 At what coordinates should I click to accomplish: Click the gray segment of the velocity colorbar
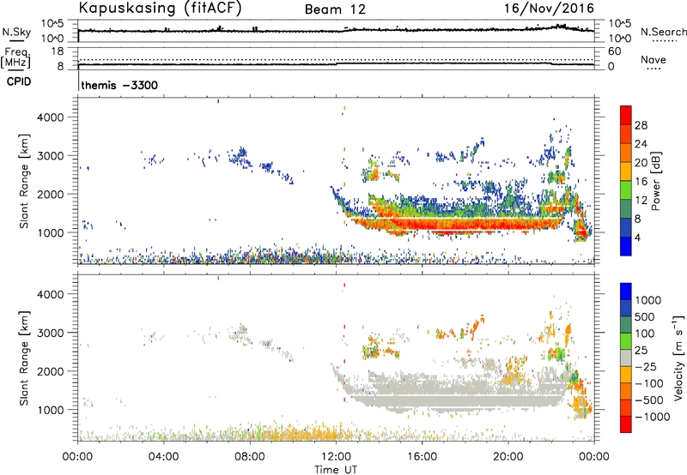click(x=626, y=358)
